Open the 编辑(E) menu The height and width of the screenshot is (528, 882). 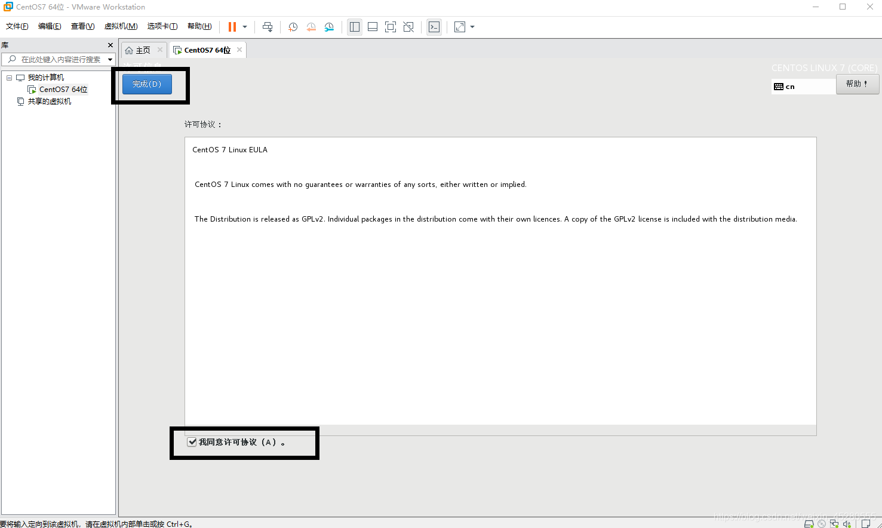pyautogui.click(x=50, y=26)
